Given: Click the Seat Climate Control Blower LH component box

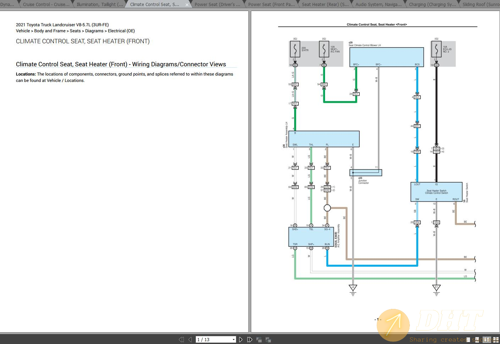Looking at the screenshot, I should (387, 57).
